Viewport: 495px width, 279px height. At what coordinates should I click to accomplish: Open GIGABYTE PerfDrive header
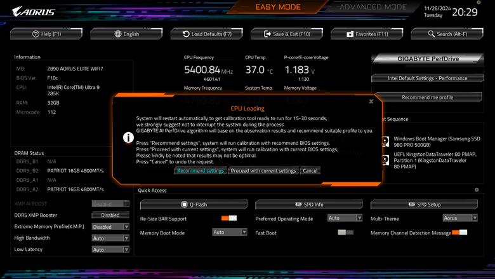pyautogui.click(x=428, y=58)
